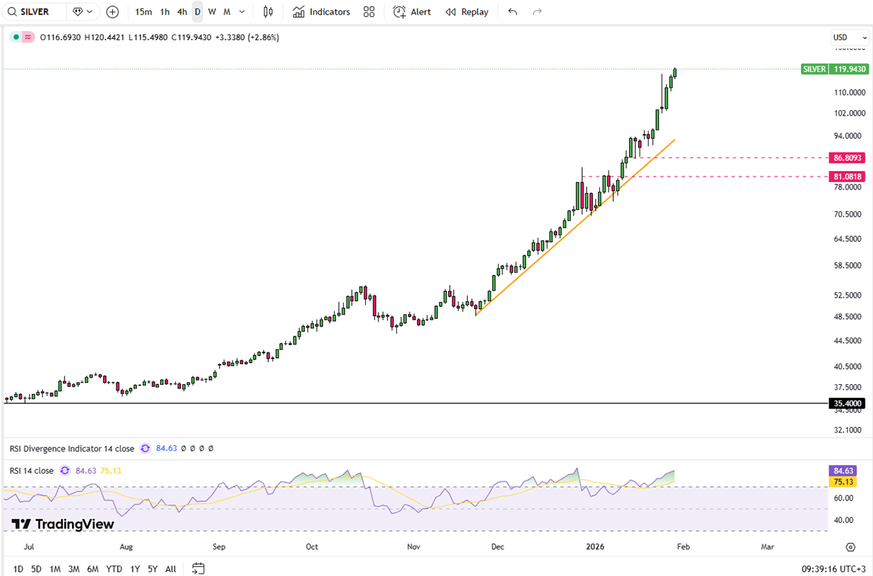This screenshot has width=873, height=576.
Task: Click the RSI Divergence Indicator refresh icon
Action: click(145, 449)
